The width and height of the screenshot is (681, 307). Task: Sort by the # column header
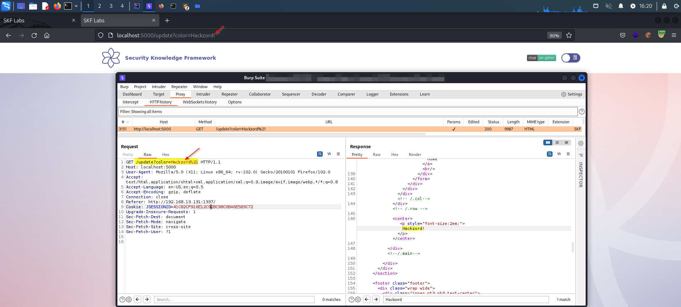[125, 122]
